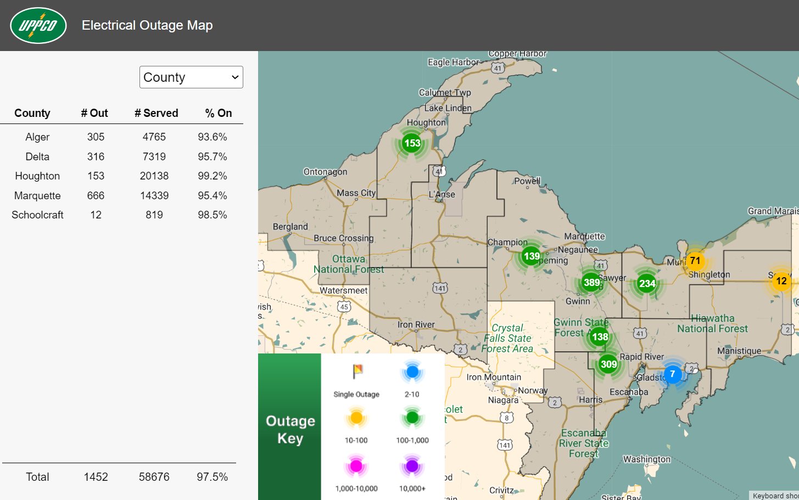This screenshot has width=799, height=500.
Task: Click the green 389 outage marker near Sawyer
Action: click(591, 283)
